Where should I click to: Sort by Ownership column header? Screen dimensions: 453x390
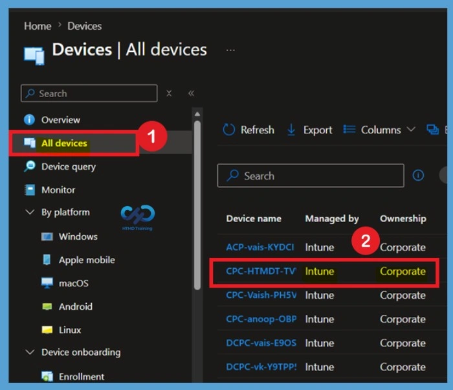(x=403, y=219)
